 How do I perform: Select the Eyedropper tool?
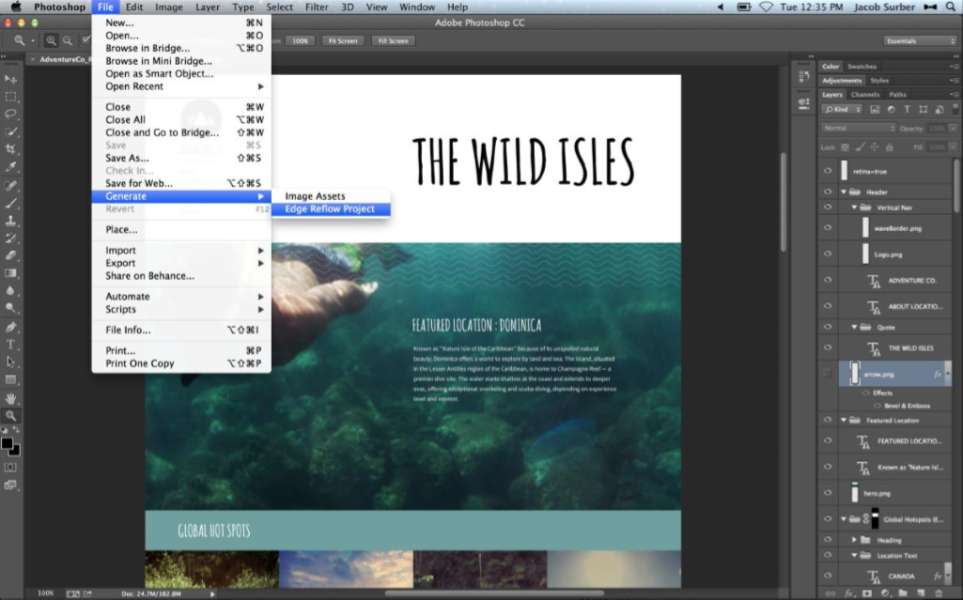[x=11, y=167]
